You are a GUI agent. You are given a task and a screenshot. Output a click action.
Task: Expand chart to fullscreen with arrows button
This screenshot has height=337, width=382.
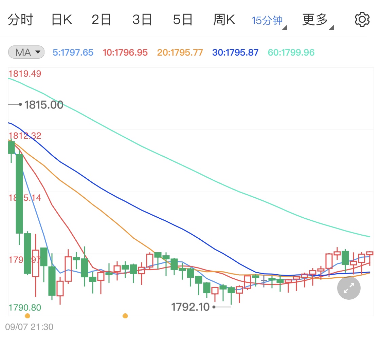pyautogui.click(x=349, y=288)
